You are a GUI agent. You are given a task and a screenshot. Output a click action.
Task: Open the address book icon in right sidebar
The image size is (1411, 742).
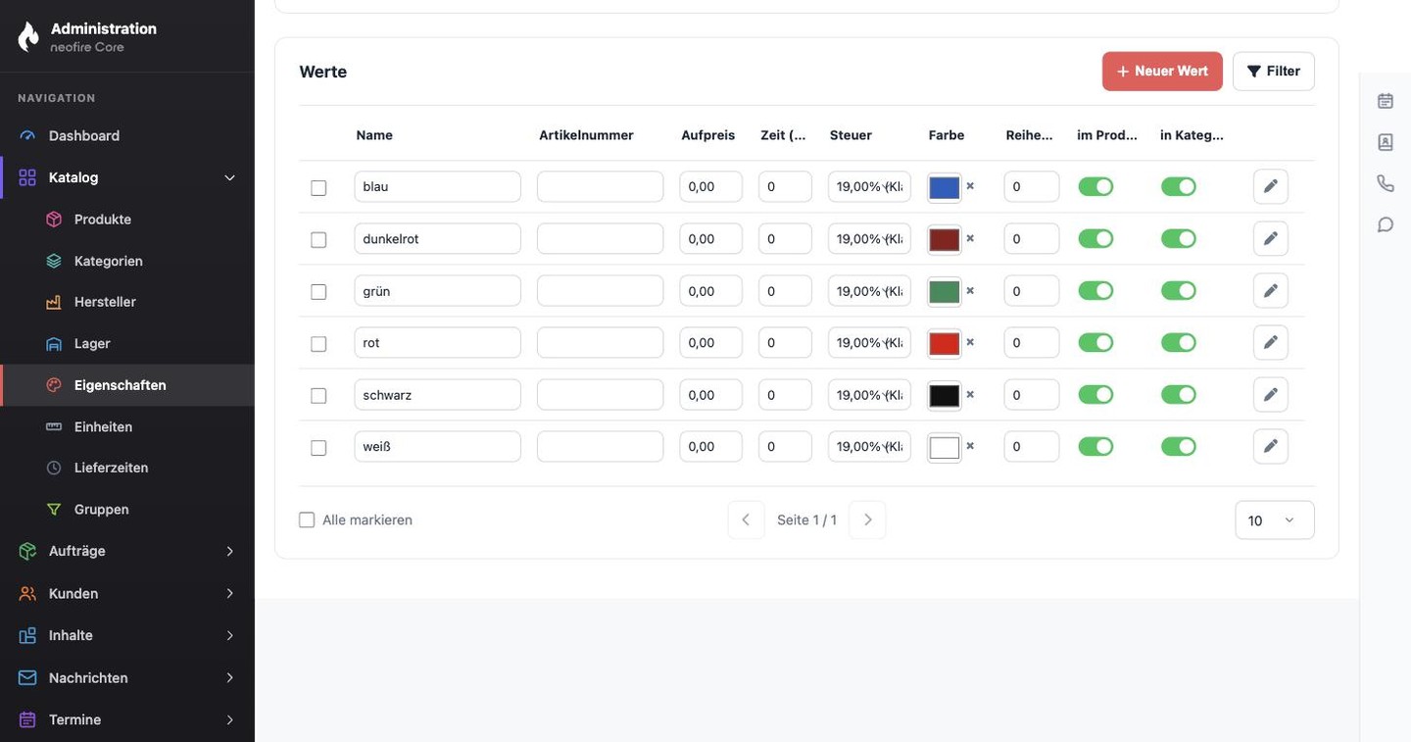(x=1386, y=142)
